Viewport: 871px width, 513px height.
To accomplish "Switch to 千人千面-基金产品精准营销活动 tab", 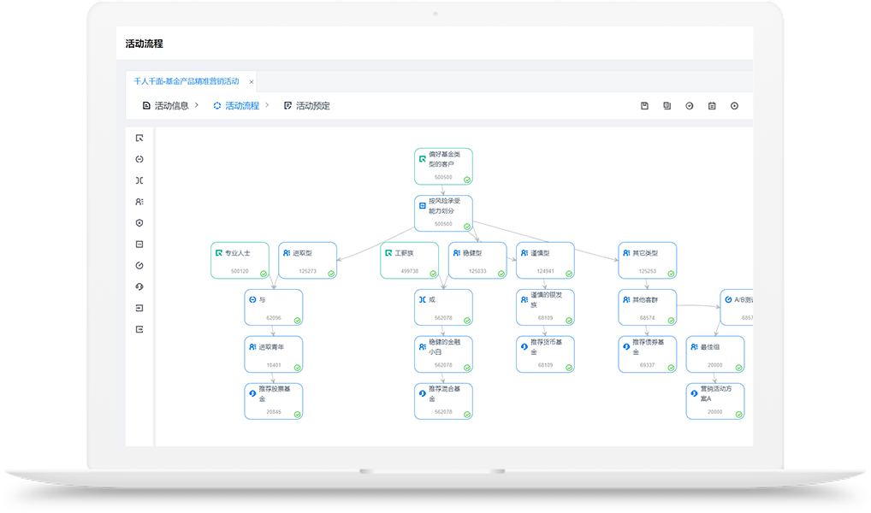I will [186, 81].
